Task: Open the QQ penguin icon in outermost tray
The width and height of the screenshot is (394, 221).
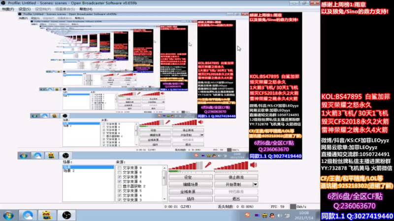Action: (272, 216)
